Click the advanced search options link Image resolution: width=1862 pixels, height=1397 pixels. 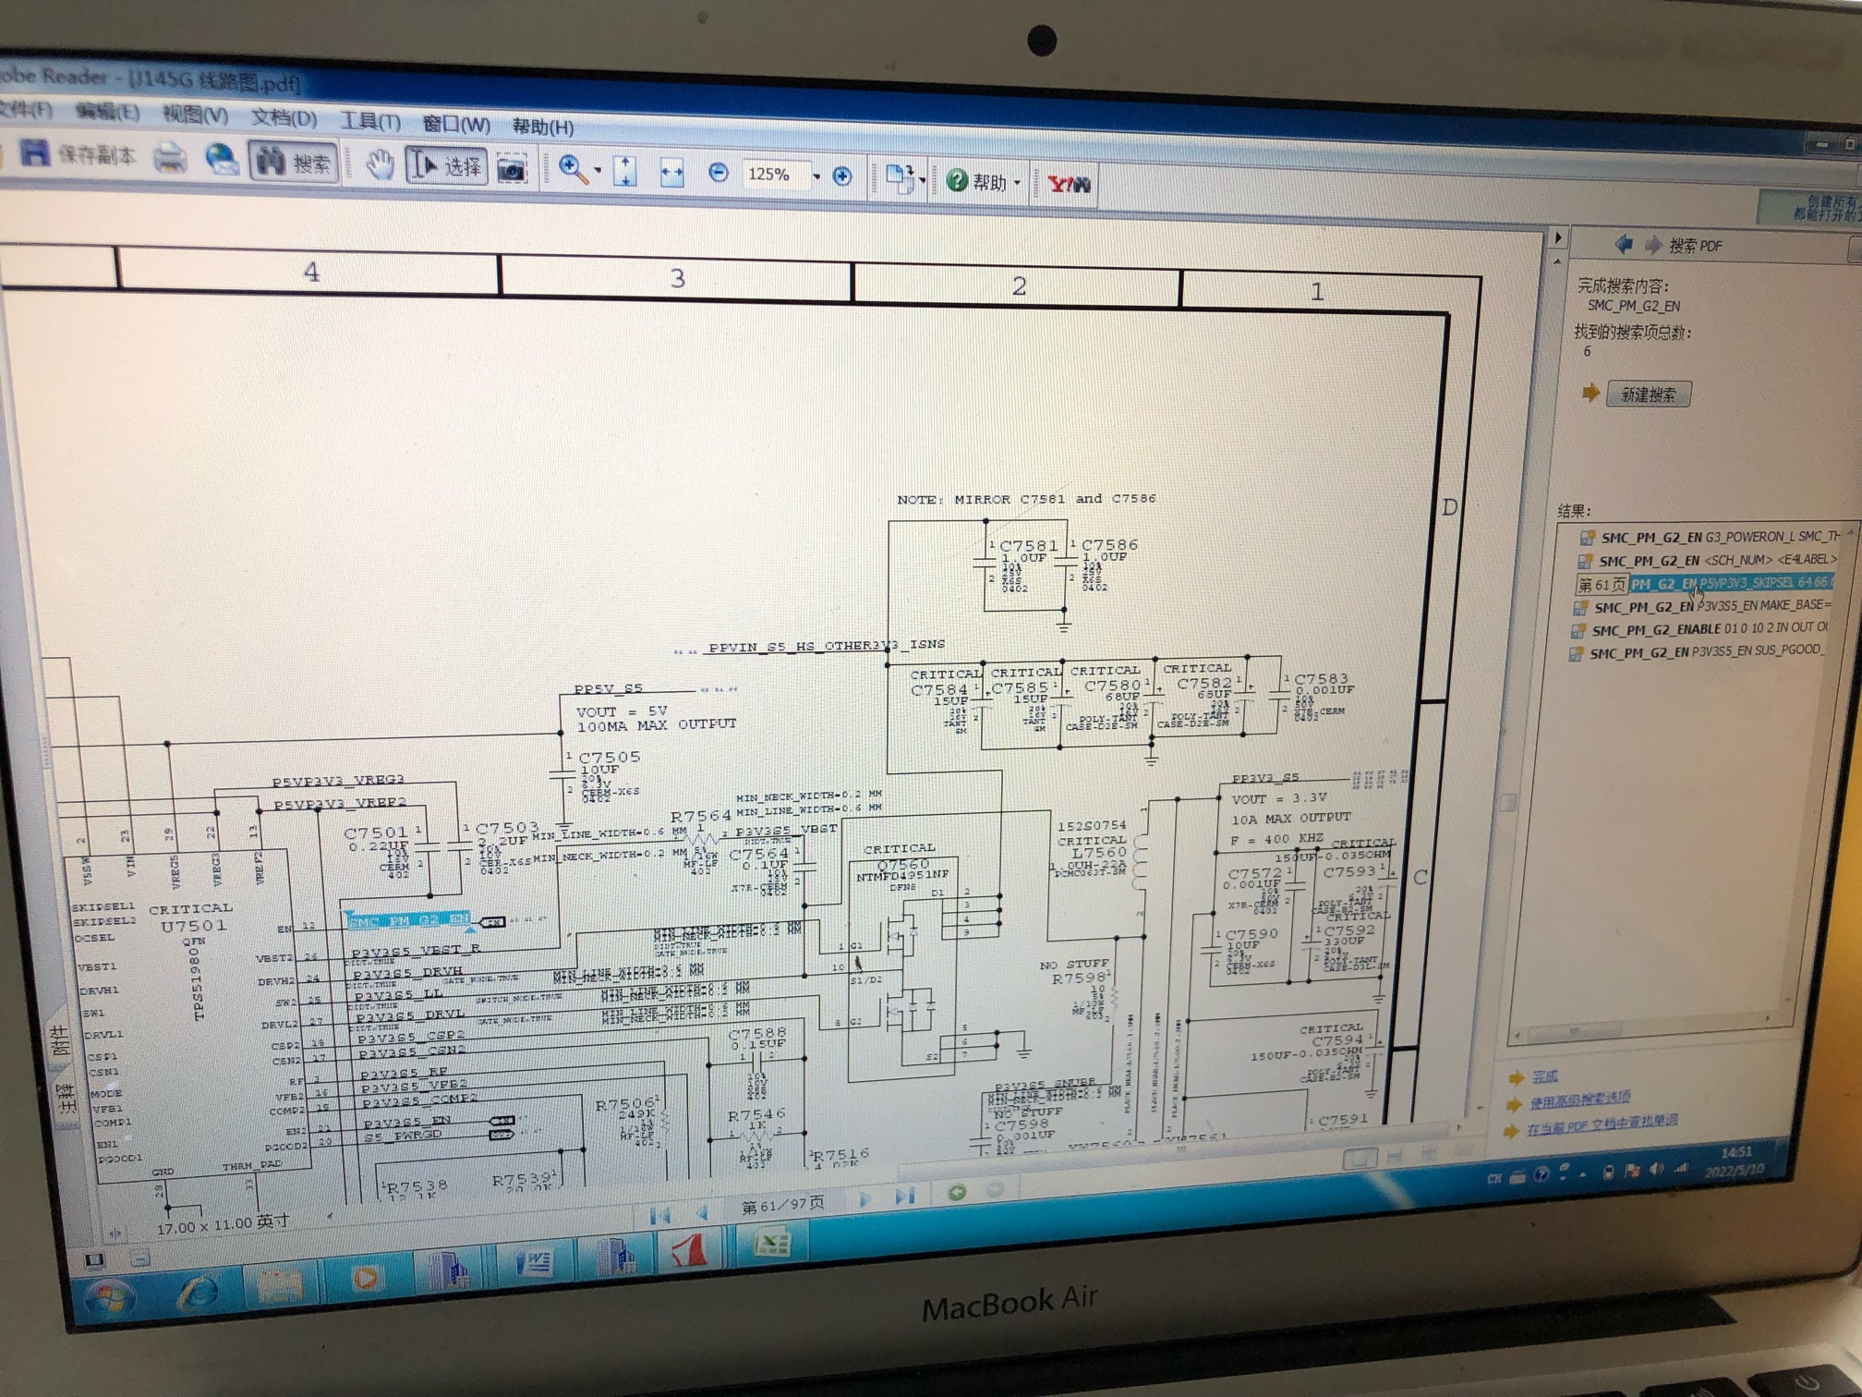coord(1579,1099)
